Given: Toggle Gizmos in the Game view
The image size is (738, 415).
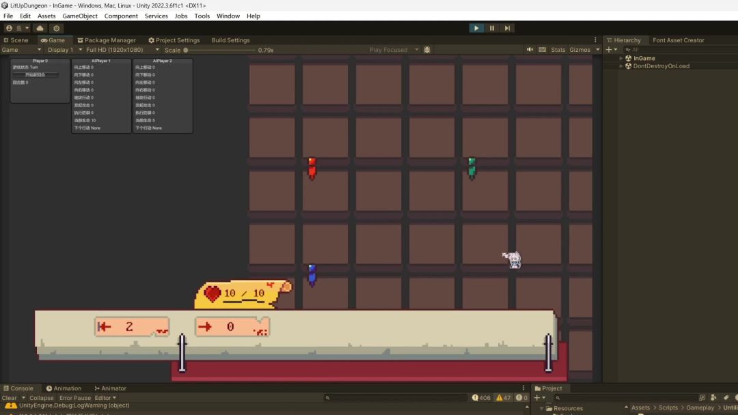Looking at the screenshot, I should tap(579, 50).
